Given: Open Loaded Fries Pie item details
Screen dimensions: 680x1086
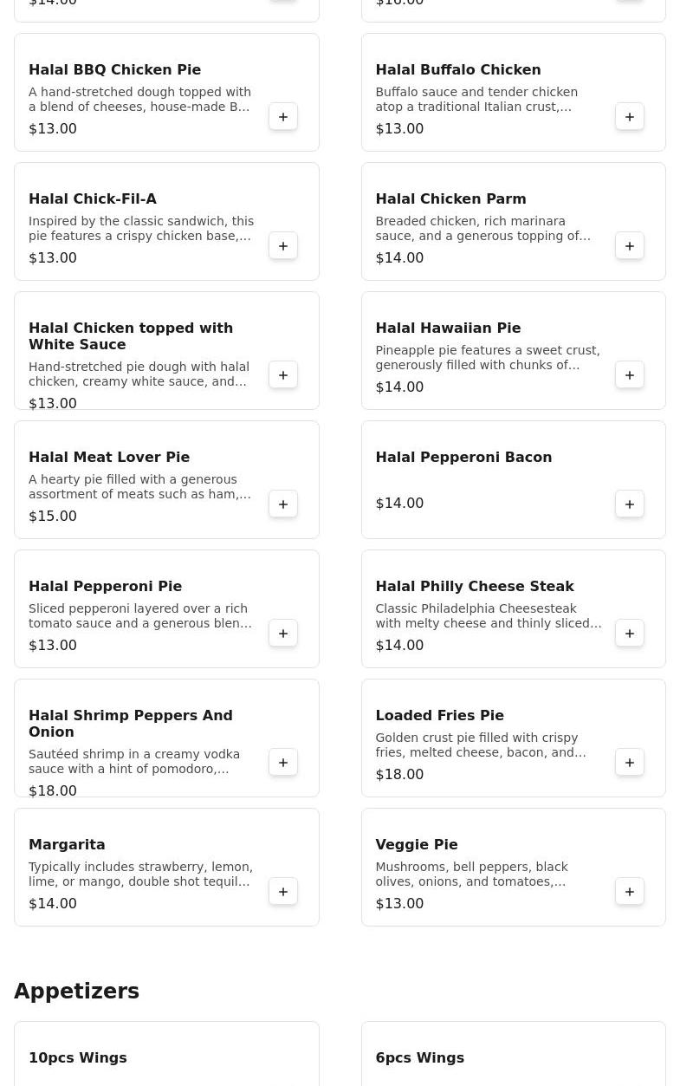Looking at the screenshot, I should pos(439,716).
